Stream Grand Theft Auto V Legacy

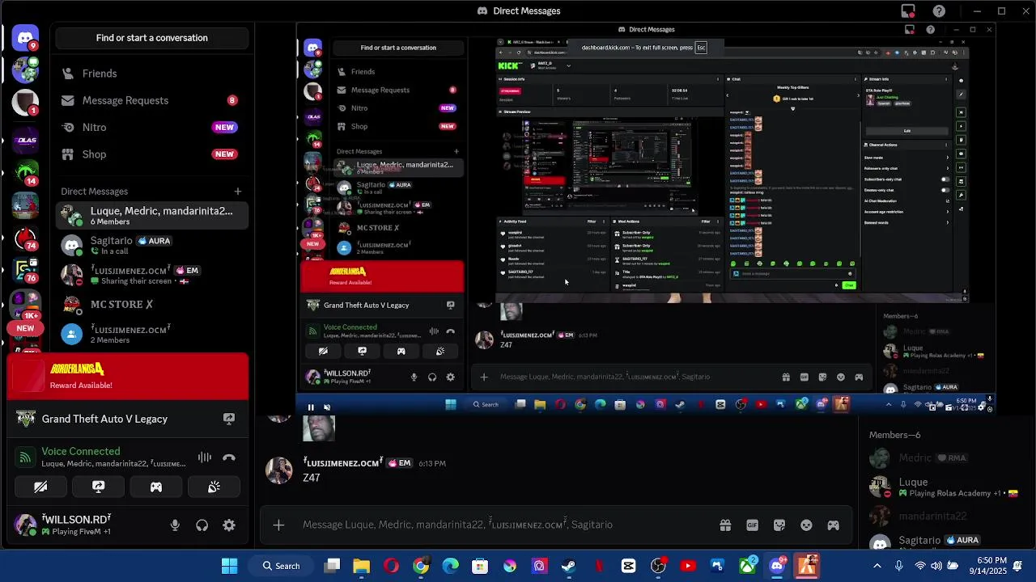229,419
